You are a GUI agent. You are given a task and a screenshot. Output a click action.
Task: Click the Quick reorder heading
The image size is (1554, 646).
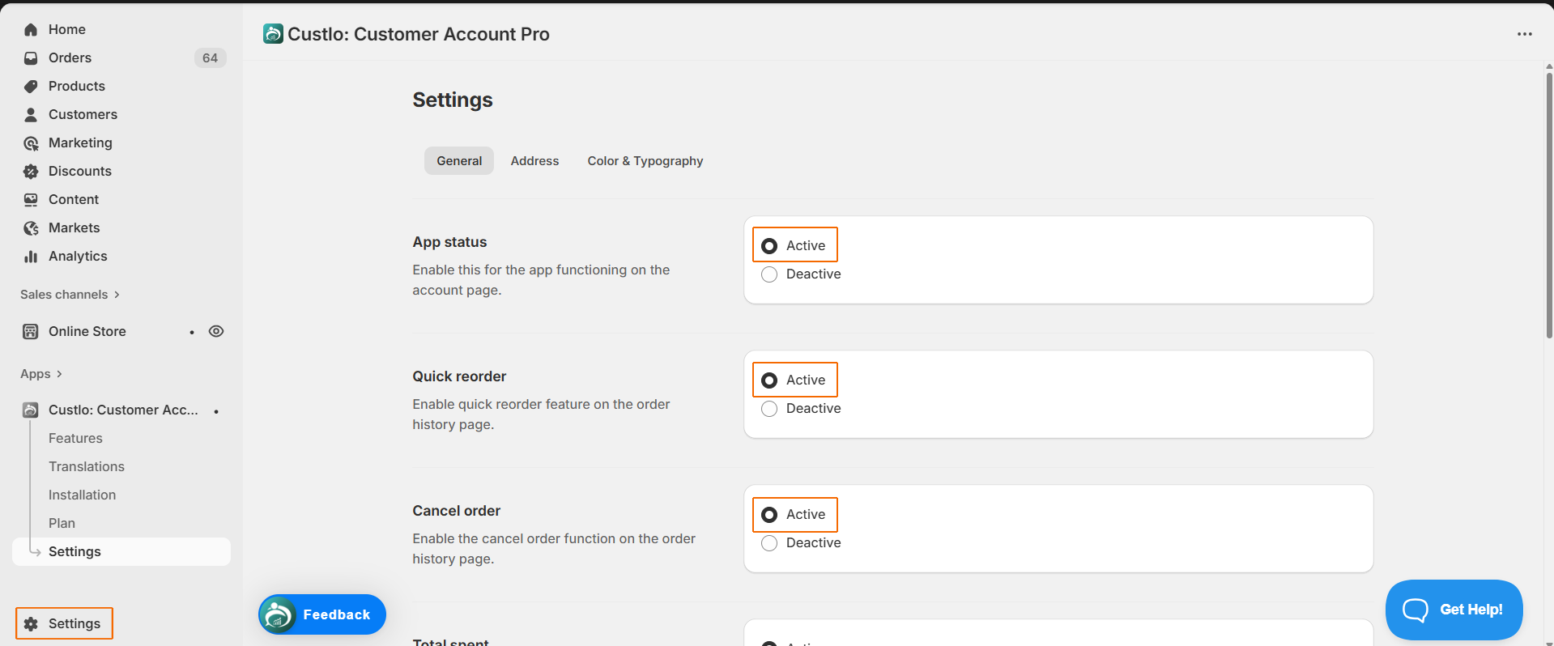click(459, 376)
